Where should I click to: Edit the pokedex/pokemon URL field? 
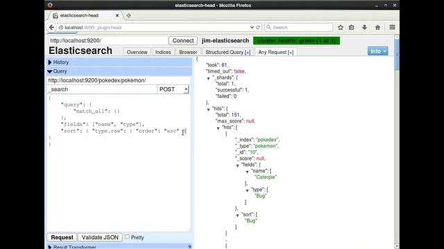(x=119, y=80)
